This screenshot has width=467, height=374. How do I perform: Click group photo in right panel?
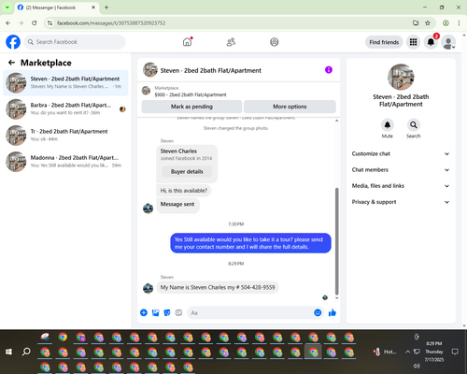point(401,77)
